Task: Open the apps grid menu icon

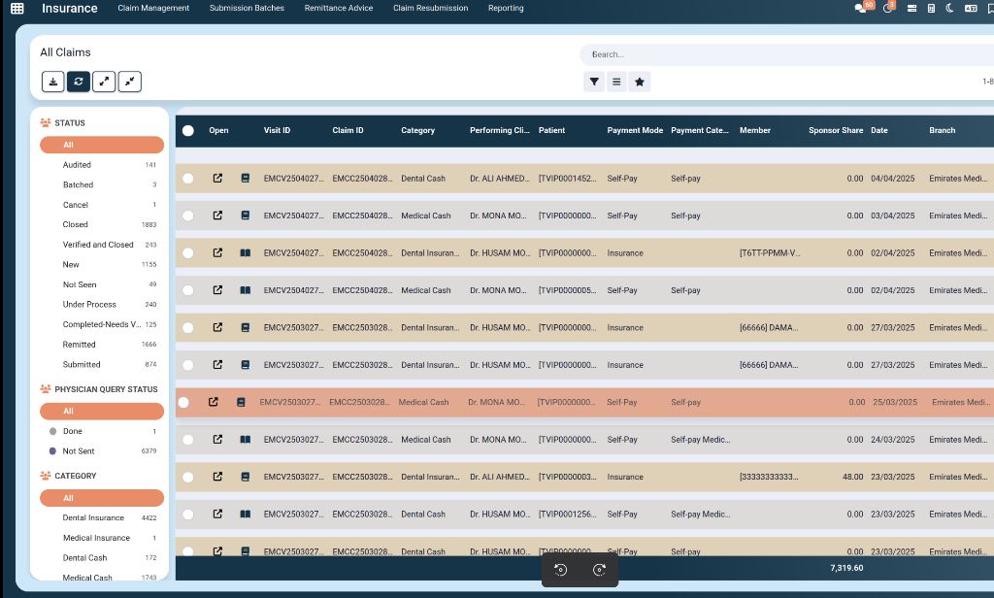Action: pyautogui.click(x=17, y=9)
